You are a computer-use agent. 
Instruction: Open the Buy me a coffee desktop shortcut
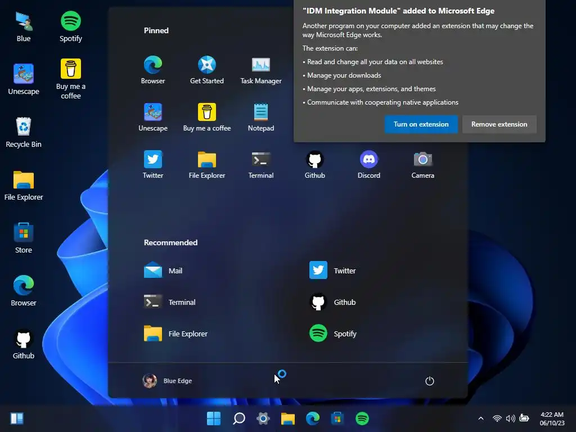[x=70, y=79]
